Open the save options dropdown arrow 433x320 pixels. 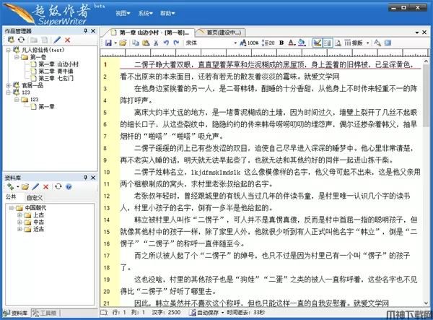point(115,43)
